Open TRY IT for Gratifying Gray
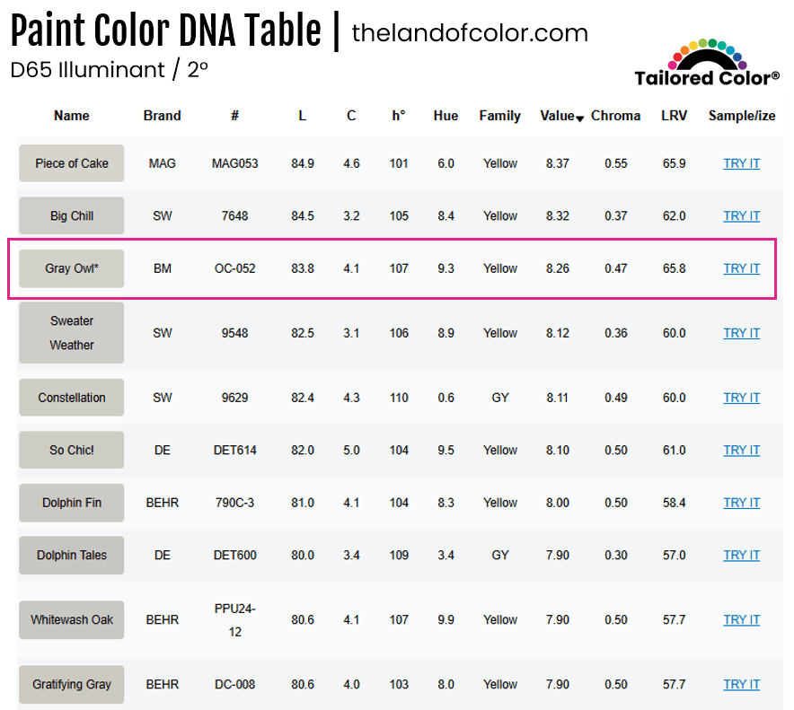This screenshot has height=710, width=794. pos(741,684)
